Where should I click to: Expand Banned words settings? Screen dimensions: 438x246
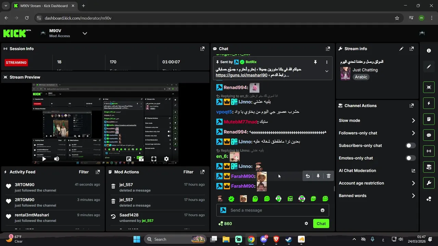pyautogui.click(x=413, y=196)
